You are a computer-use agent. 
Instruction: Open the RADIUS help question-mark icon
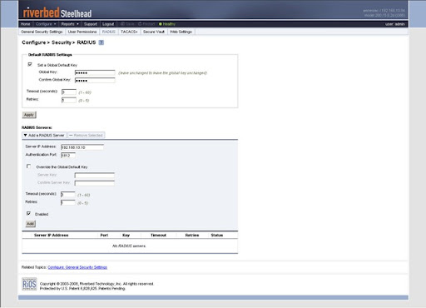102,42
